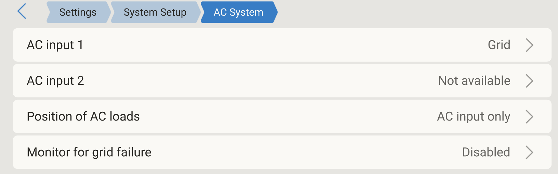Go back using the left arrow icon

click(x=22, y=11)
